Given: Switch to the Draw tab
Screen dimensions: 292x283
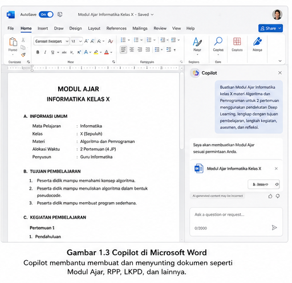Looking at the screenshot, I should coord(59,28).
